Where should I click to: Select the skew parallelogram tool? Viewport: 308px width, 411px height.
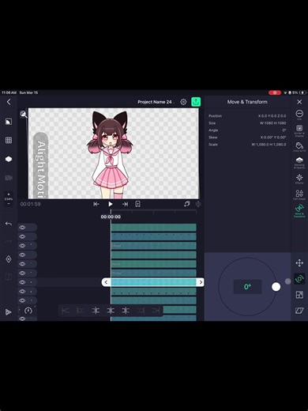coord(299,311)
